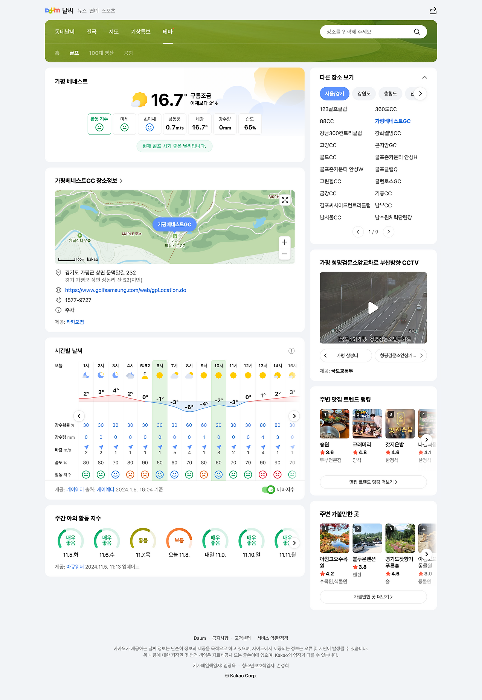Collapse the 다른 장소 보기 panel
482x700 pixels.
tap(424, 77)
